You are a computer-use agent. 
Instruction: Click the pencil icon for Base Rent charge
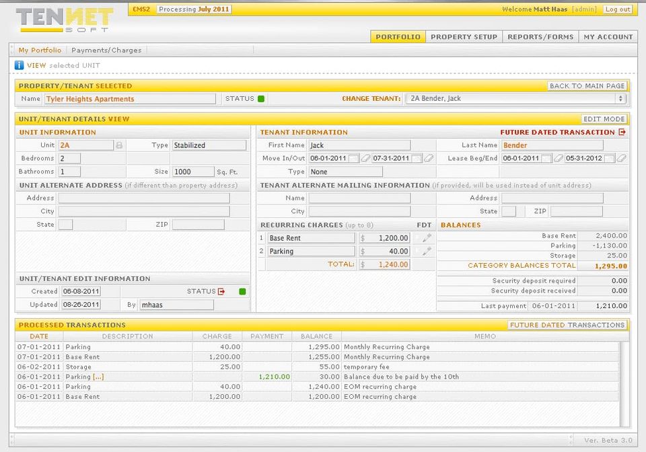click(427, 238)
